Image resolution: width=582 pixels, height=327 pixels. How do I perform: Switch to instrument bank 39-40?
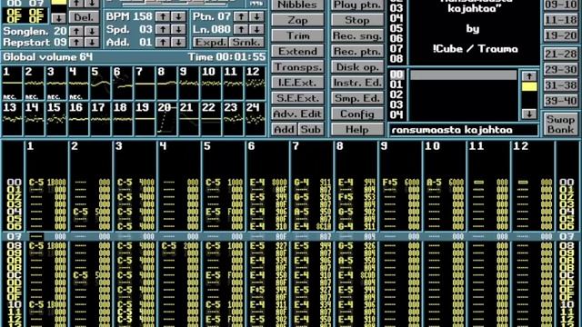pos(560,101)
